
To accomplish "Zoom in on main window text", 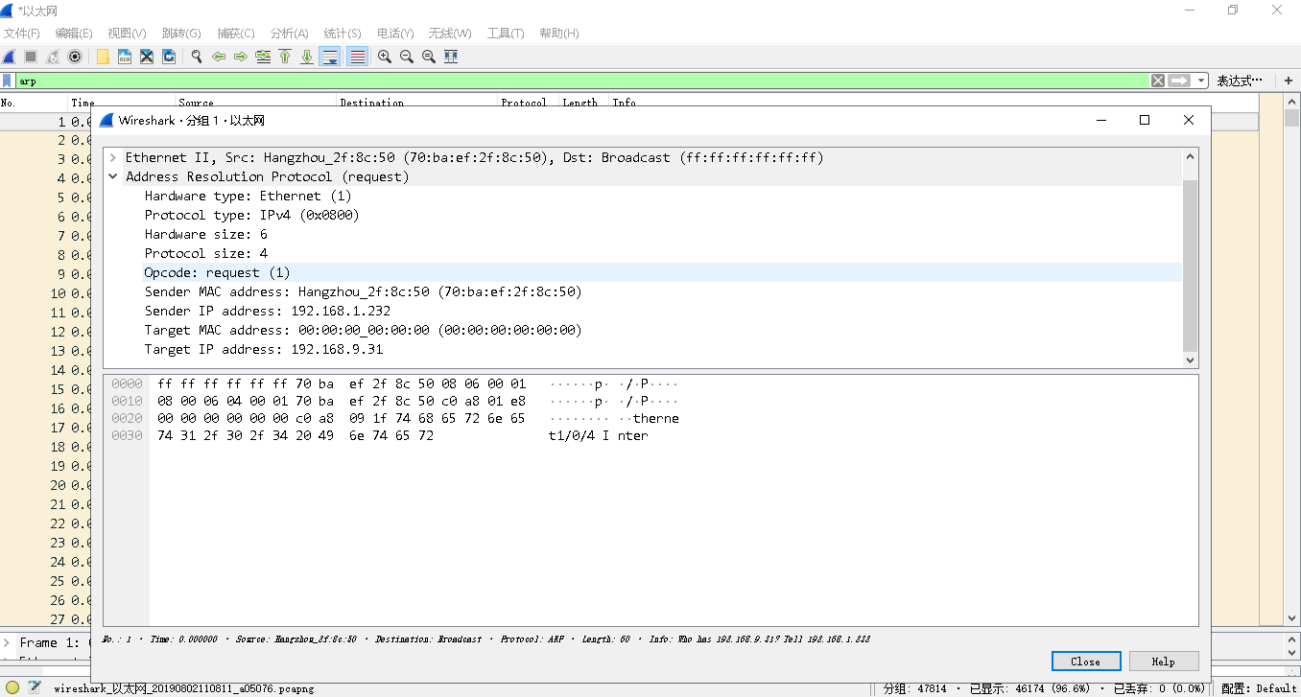I will coord(385,57).
